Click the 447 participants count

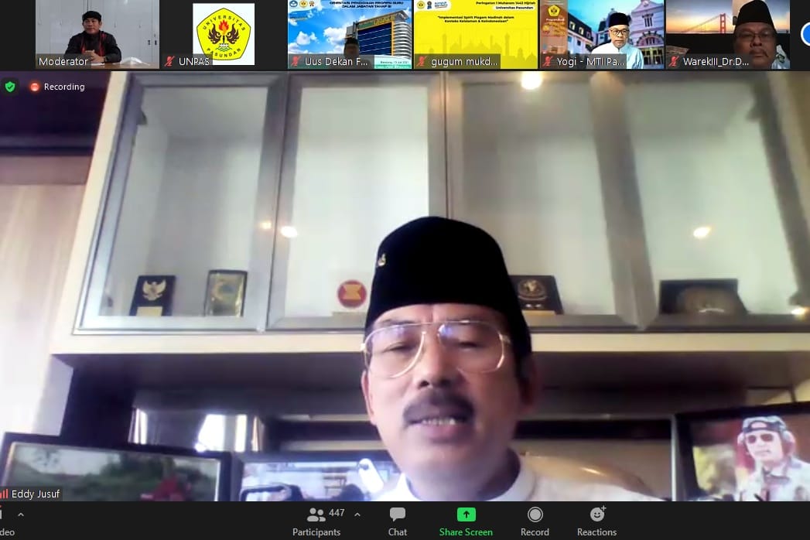coord(337,514)
